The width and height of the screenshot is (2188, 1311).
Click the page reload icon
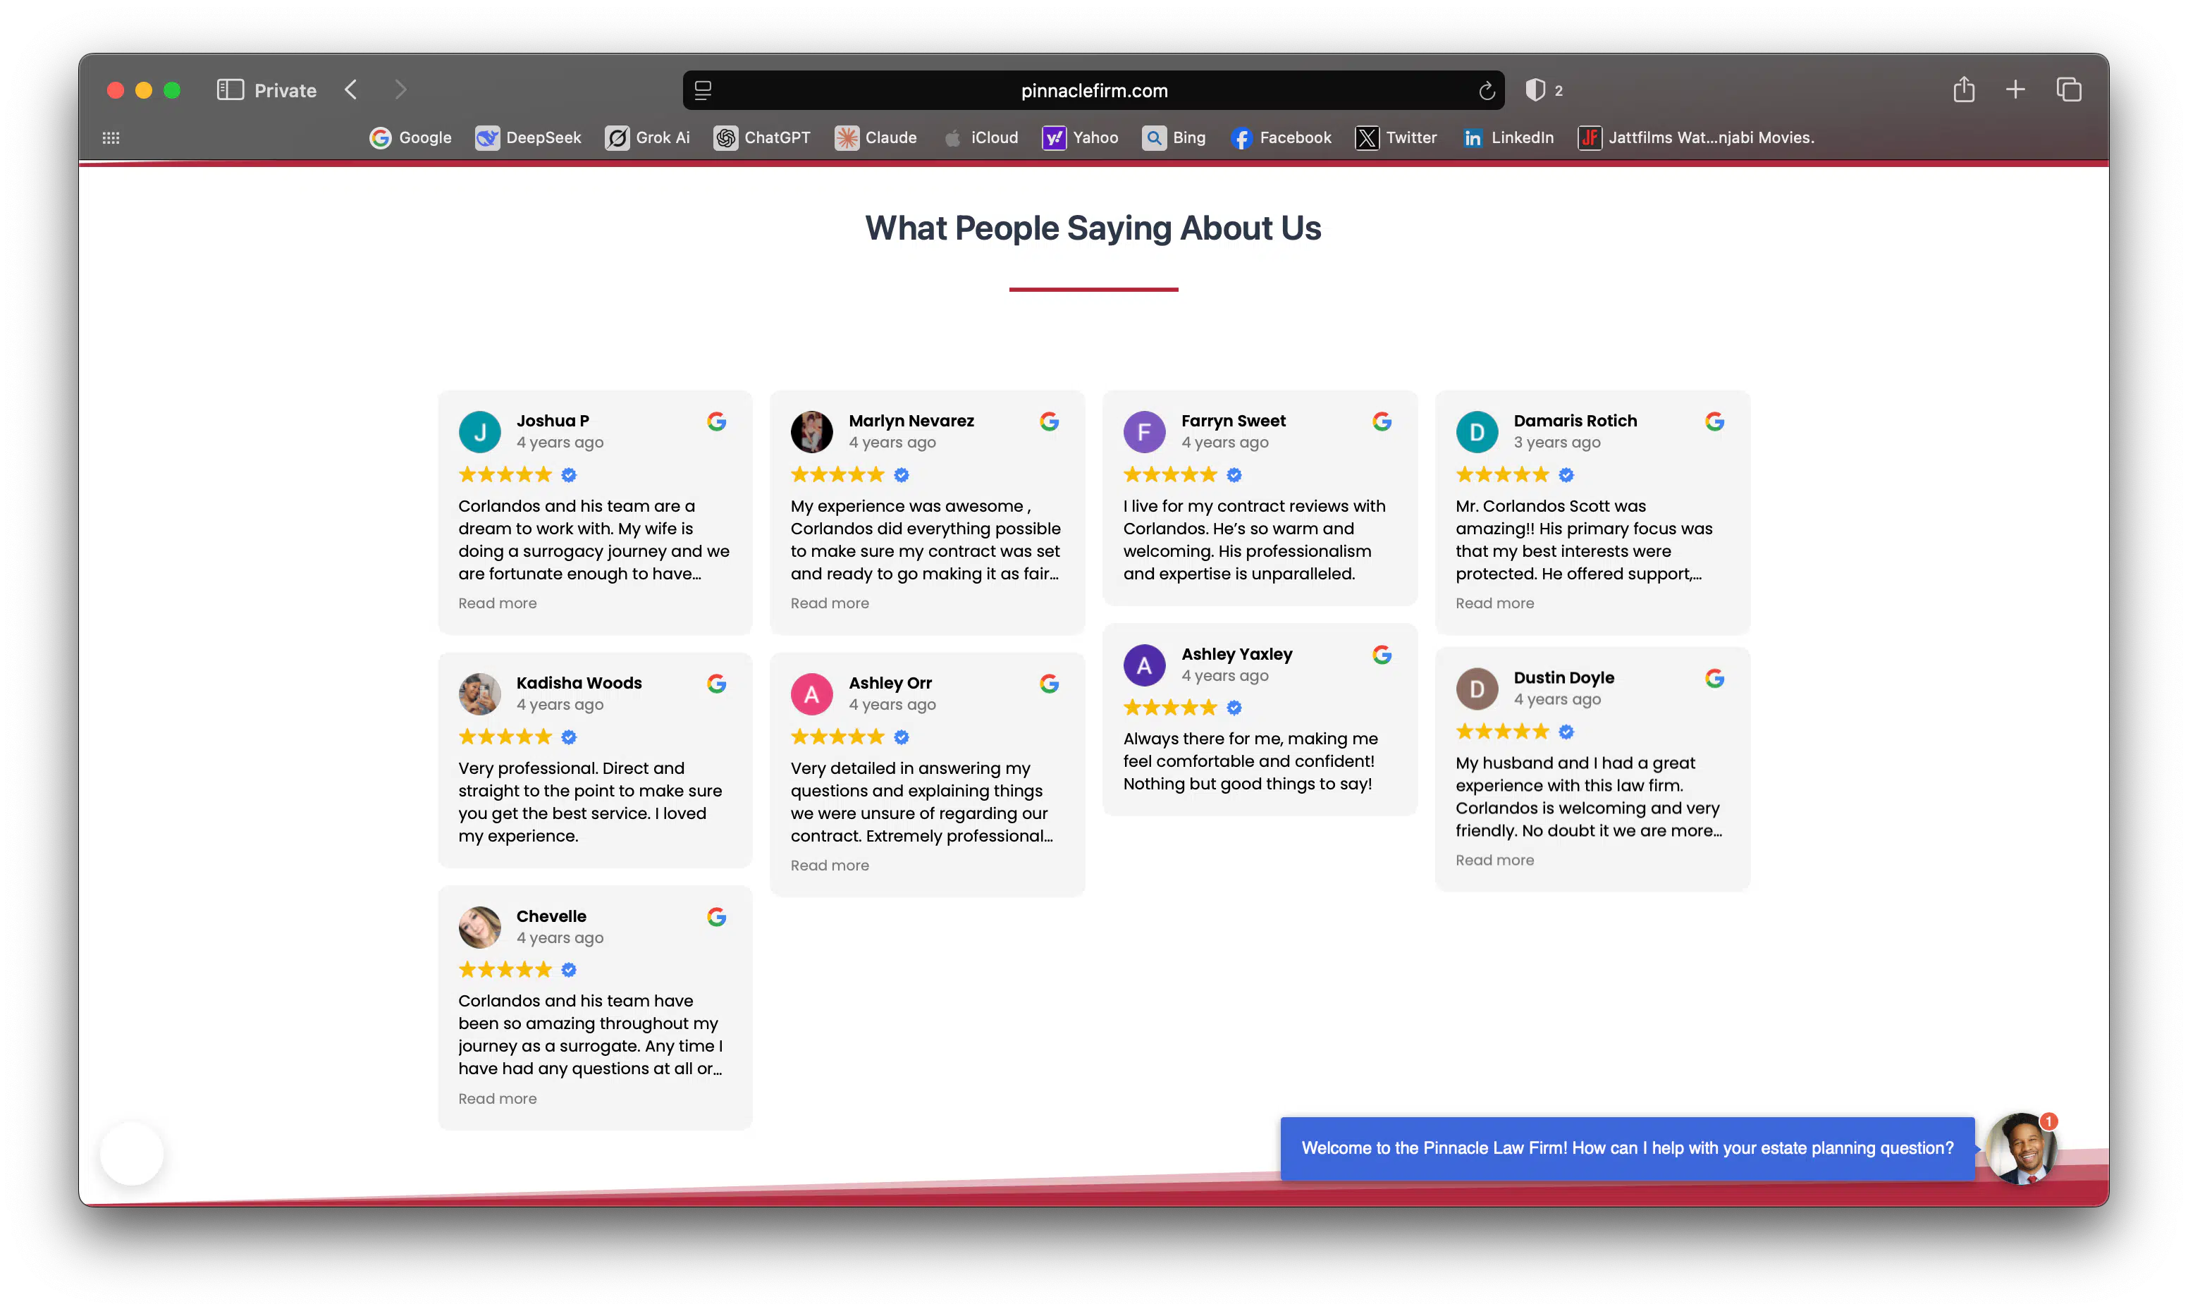coord(1487,91)
